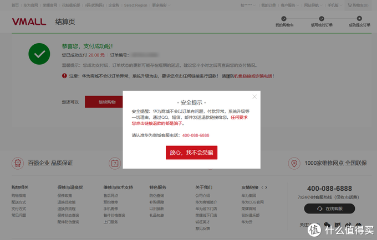Close the 安全提示 dialog with the X

coord(254,97)
